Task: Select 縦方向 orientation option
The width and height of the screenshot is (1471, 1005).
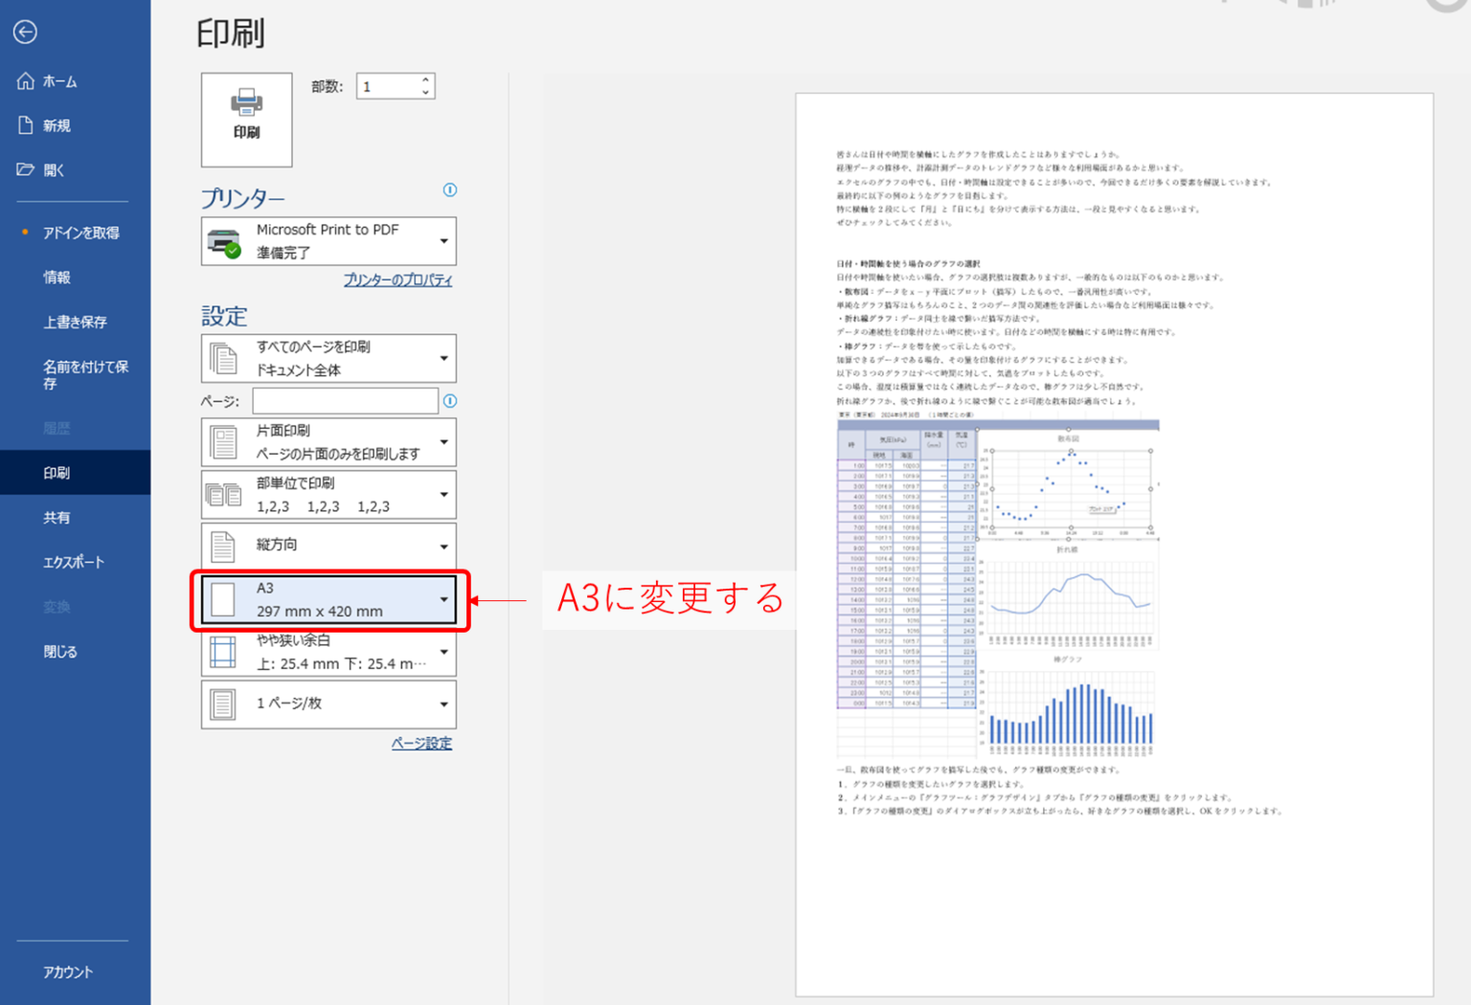Action: [x=328, y=545]
